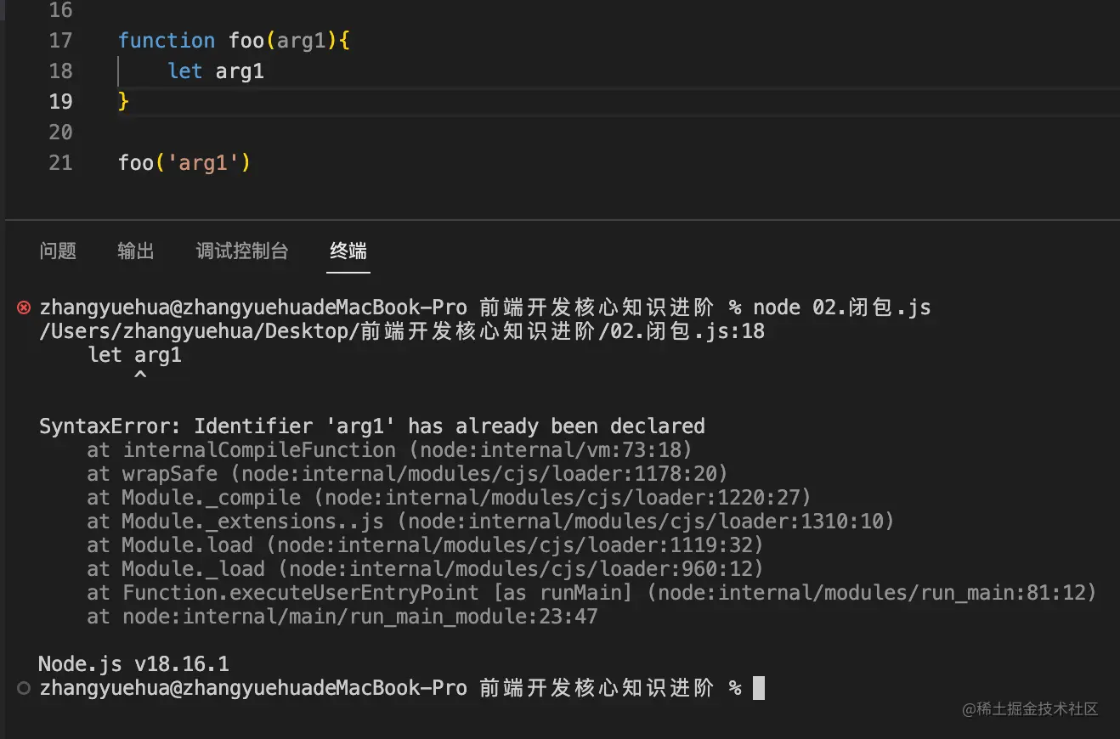The width and height of the screenshot is (1120, 739).
Task: Click the Node.js v18.16.1 version text
Action: coord(133,663)
